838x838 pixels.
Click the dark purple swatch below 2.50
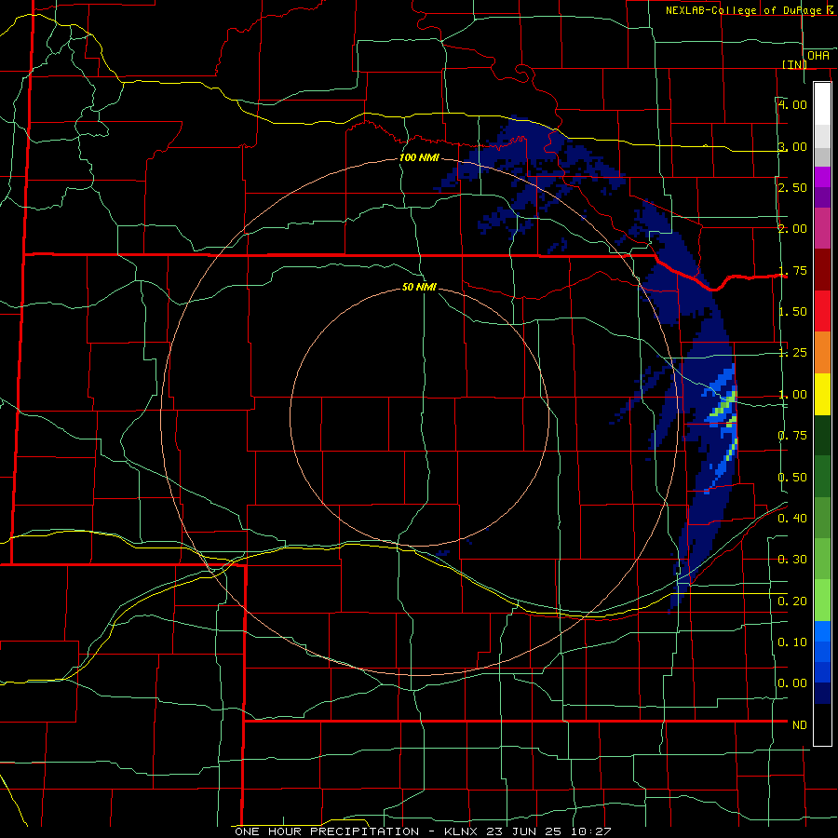(822, 197)
